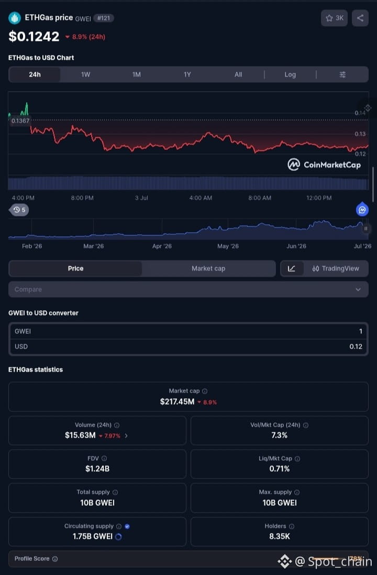Viewport: 377px width, 575px height.
Task: Tap the GWEI to USD converter heading
Action: (43, 313)
